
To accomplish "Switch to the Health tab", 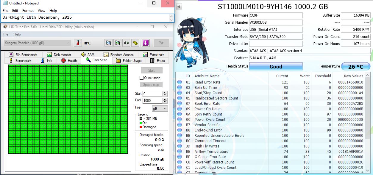I will tap(69, 60).
